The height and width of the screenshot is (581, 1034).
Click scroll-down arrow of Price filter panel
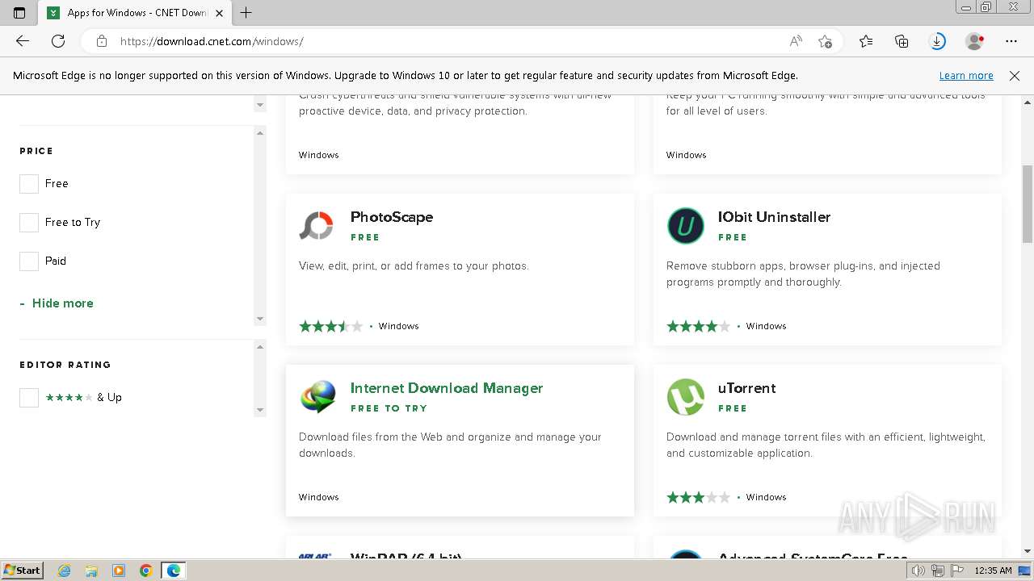point(260,319)
